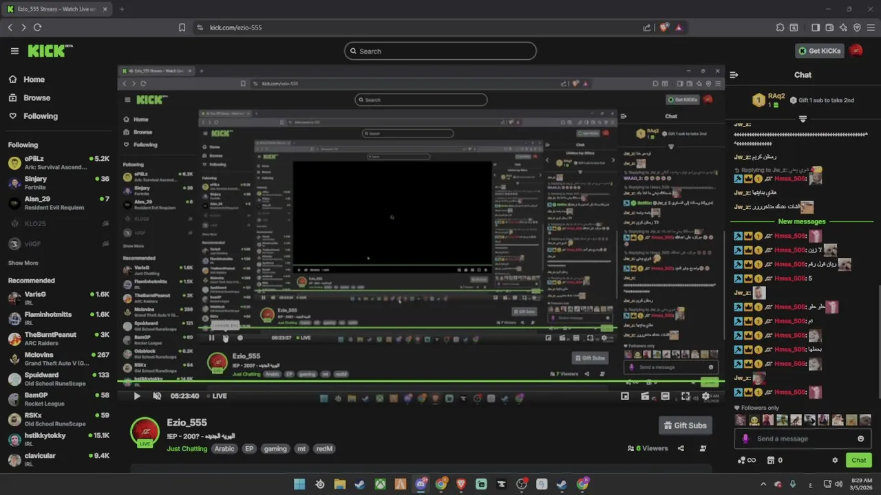Open player settings gear

coord(705,396)
